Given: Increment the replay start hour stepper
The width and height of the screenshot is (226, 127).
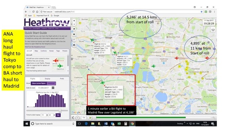Looking at the screenshot, I should (x=47, y=114).
